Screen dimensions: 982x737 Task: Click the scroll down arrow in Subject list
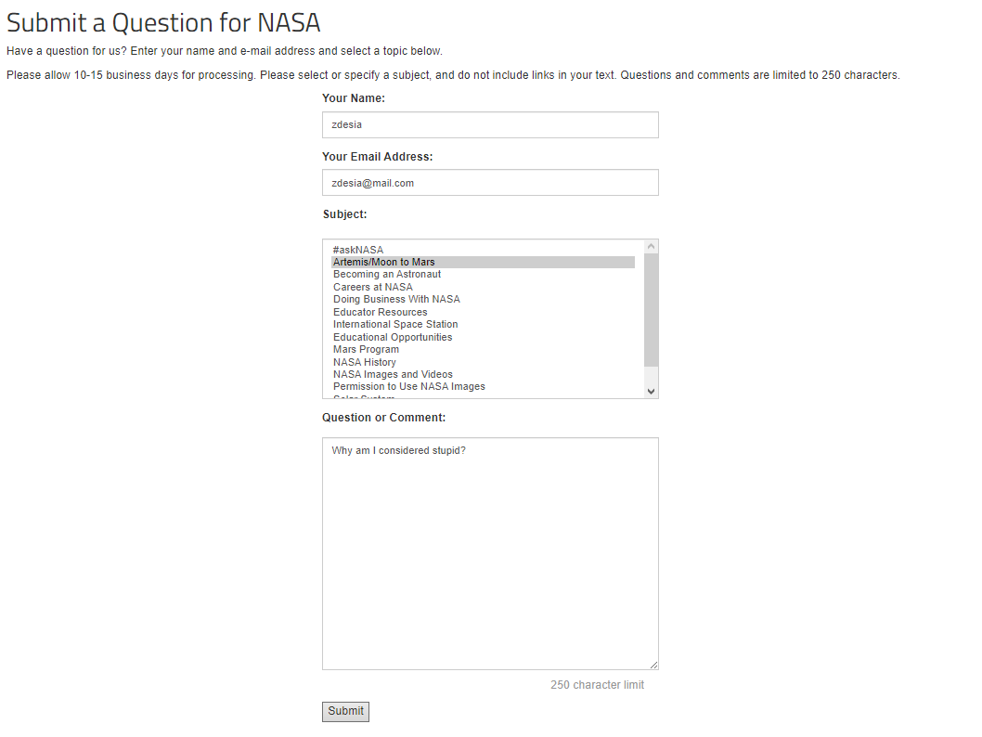[651, 392]
